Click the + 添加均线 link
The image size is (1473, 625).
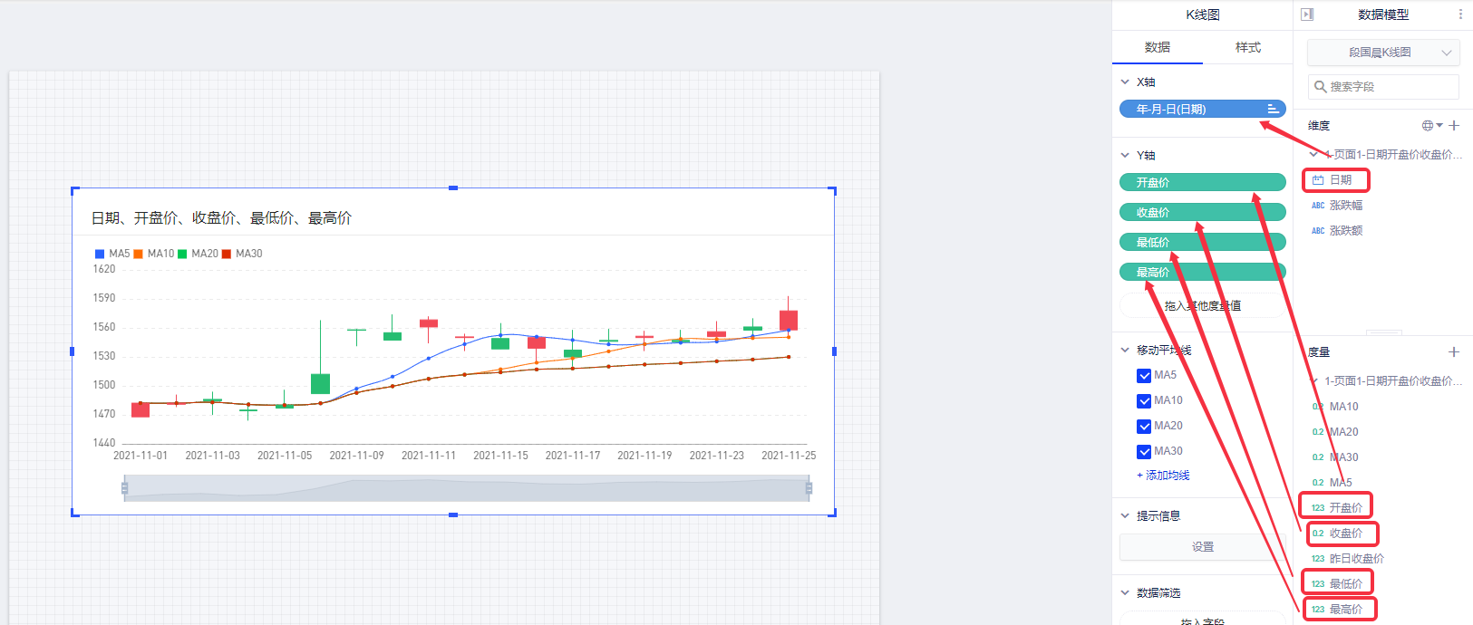click(1163, 476)
